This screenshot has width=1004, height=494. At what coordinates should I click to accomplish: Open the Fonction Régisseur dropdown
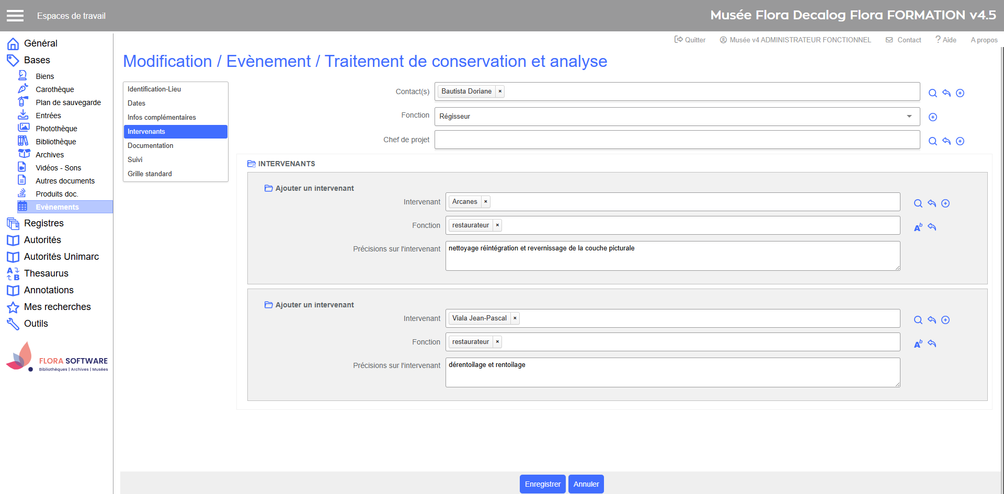pyautogui.click(x=909, y=117)
